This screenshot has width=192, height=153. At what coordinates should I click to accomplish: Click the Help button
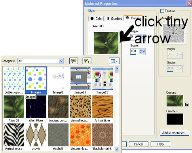click(160, 144)
